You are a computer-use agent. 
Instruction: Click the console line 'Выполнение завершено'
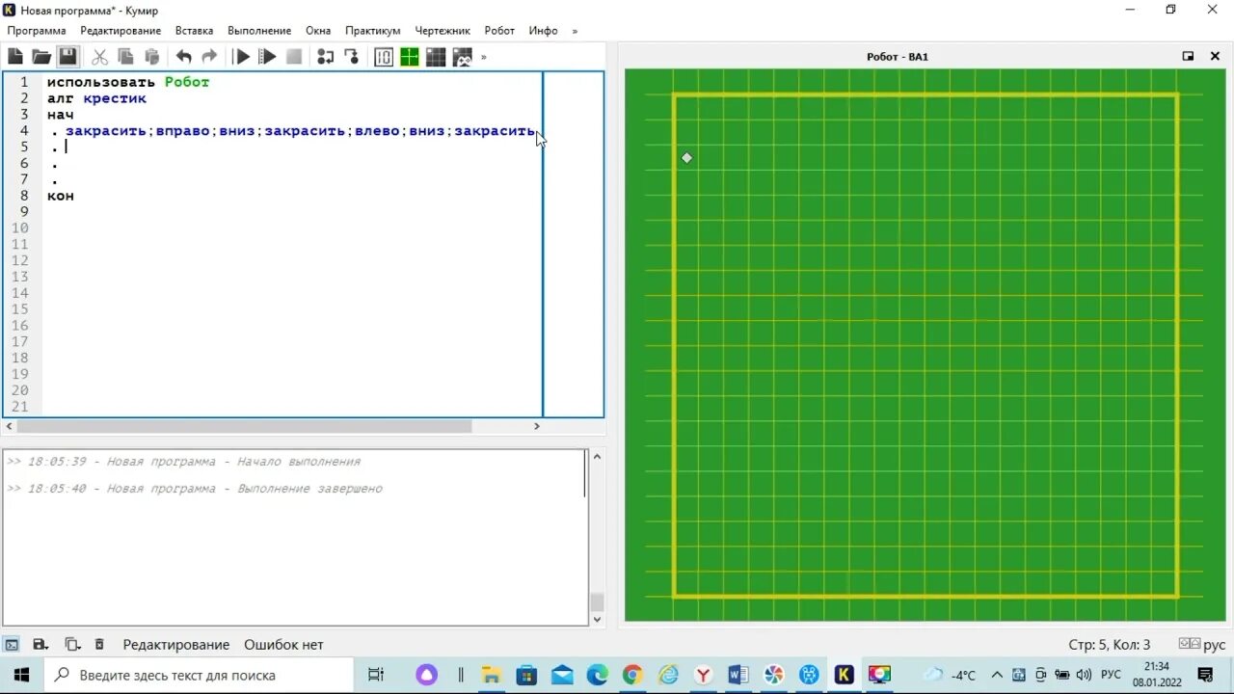(310, 489)
